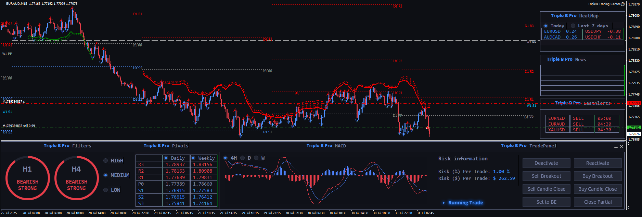Click the TripleB Trading Center smiley icon
The height and width of the screenshot is (217, 642).
point(622,4)
